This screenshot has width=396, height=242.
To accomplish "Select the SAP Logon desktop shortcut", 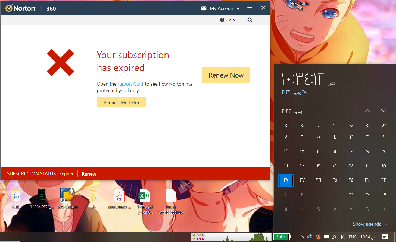I will coord(67,199).
